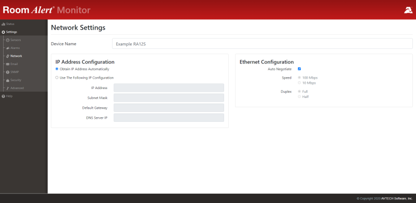
Task: Select Obtain IP Address Automatically
Action: point(57,69)
